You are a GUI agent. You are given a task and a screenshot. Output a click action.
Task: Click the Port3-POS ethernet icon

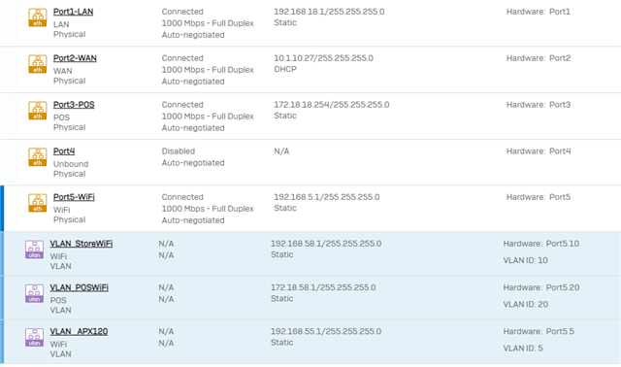(37, 111)
